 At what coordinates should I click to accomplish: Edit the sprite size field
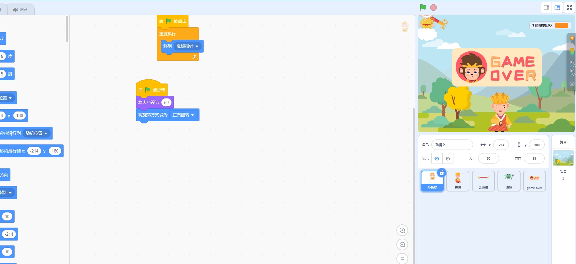489,159
